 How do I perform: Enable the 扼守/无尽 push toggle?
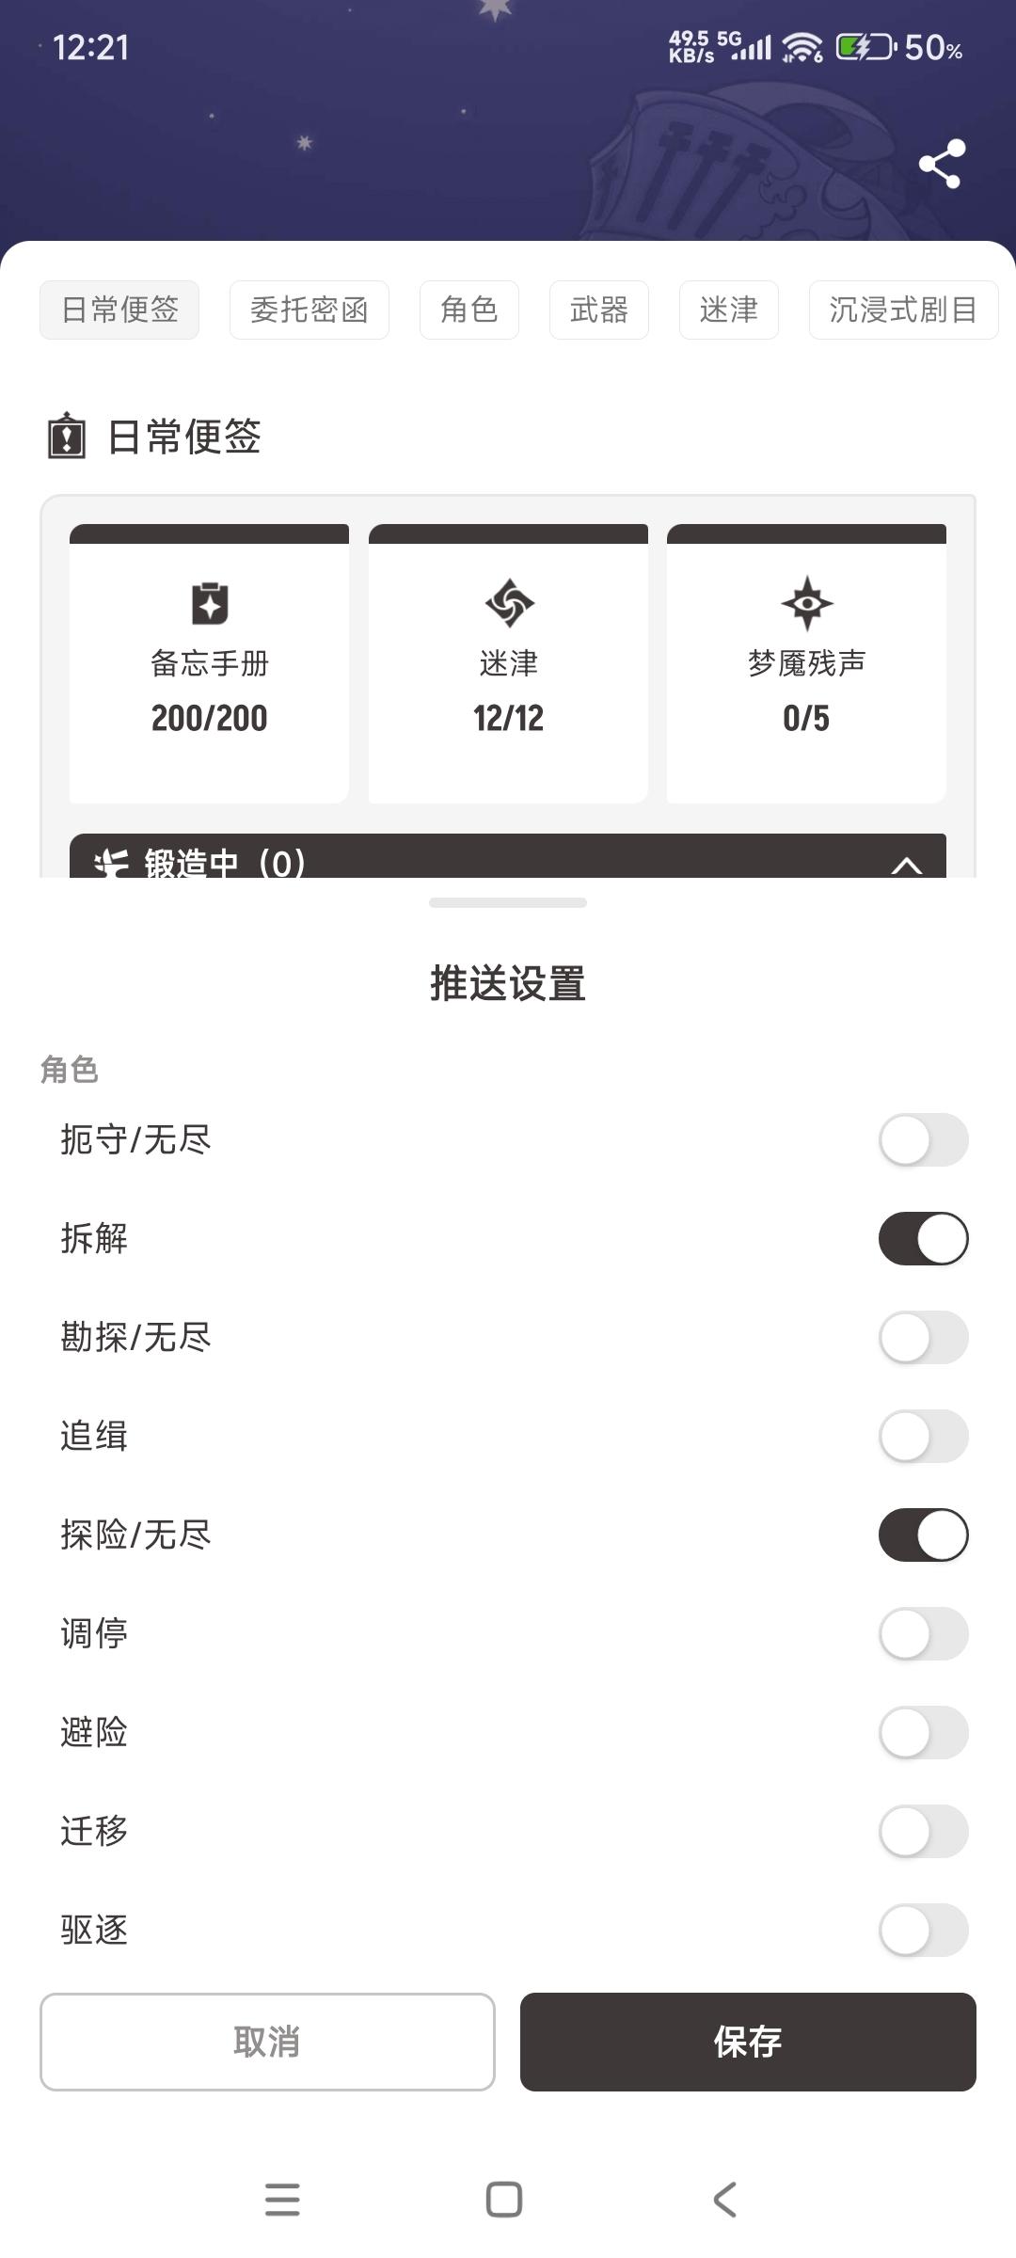click(x=923, y=1139)
